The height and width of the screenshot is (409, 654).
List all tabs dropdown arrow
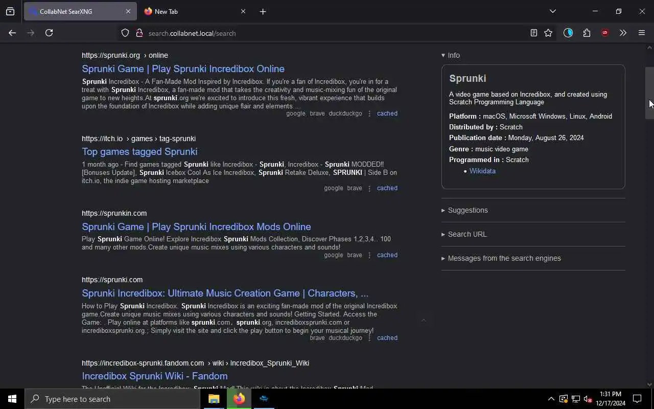[x=552, y=11]
